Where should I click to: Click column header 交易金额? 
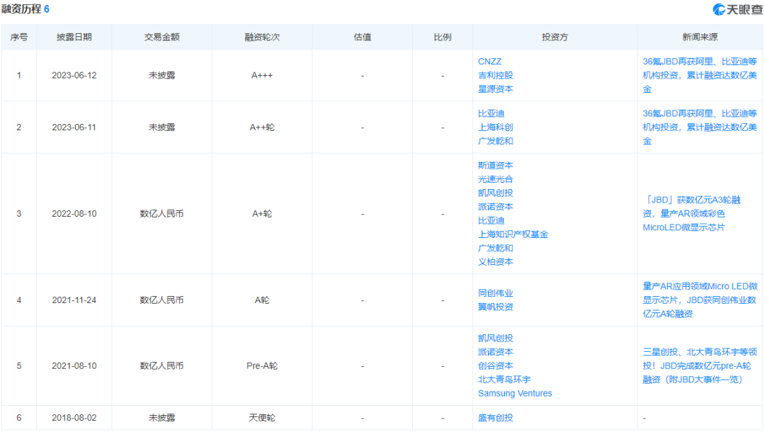(162, 37)
